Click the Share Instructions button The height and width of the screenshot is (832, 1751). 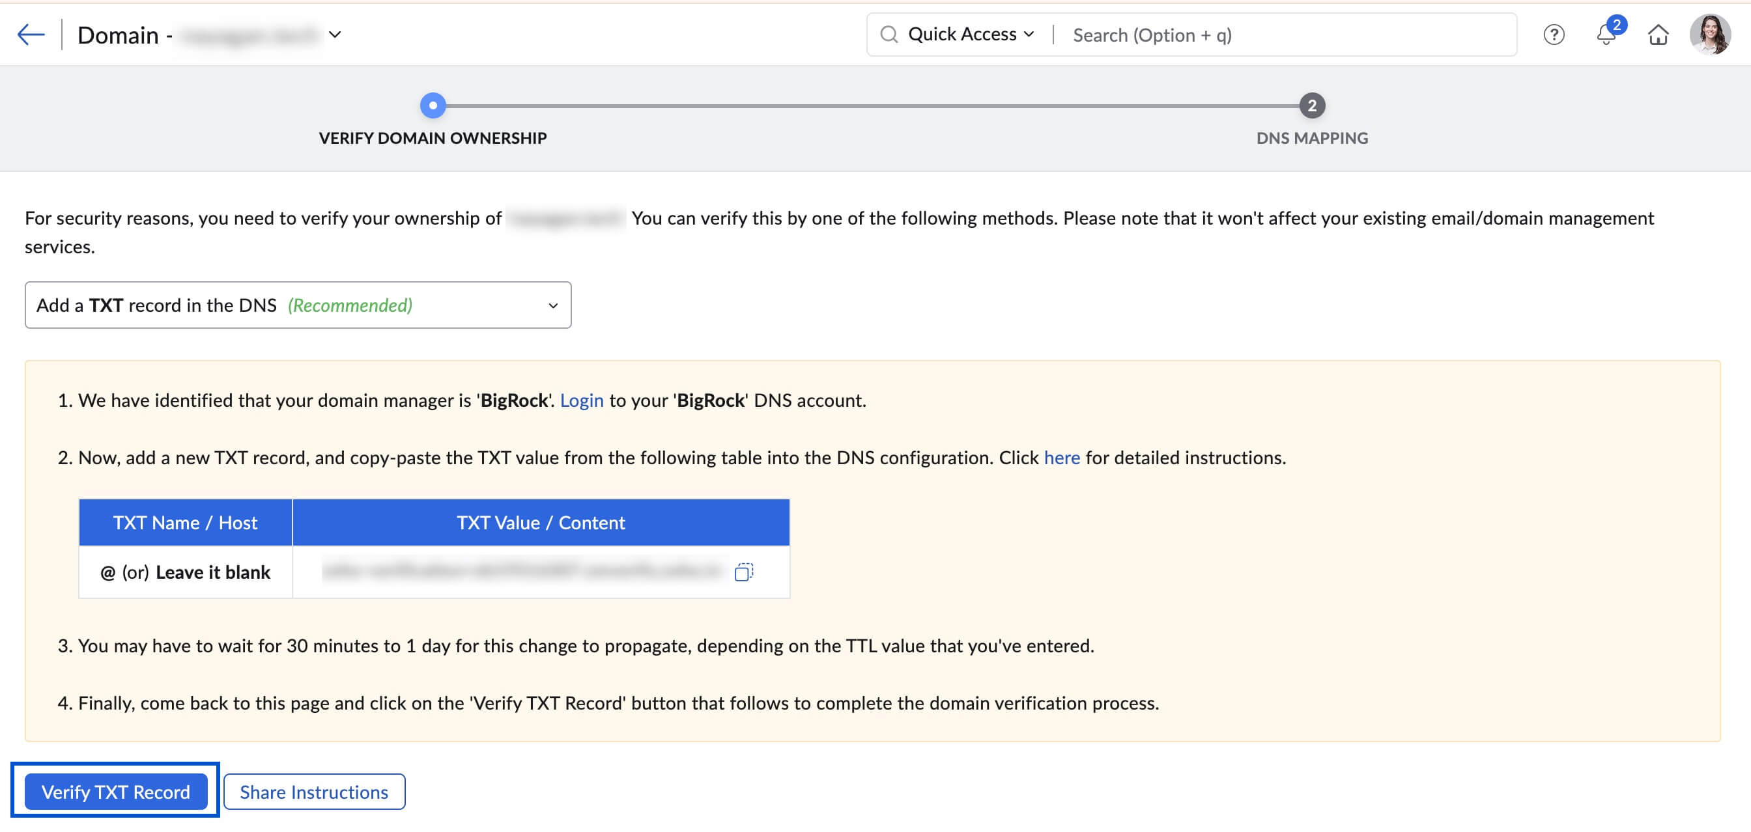coord(313,791)
